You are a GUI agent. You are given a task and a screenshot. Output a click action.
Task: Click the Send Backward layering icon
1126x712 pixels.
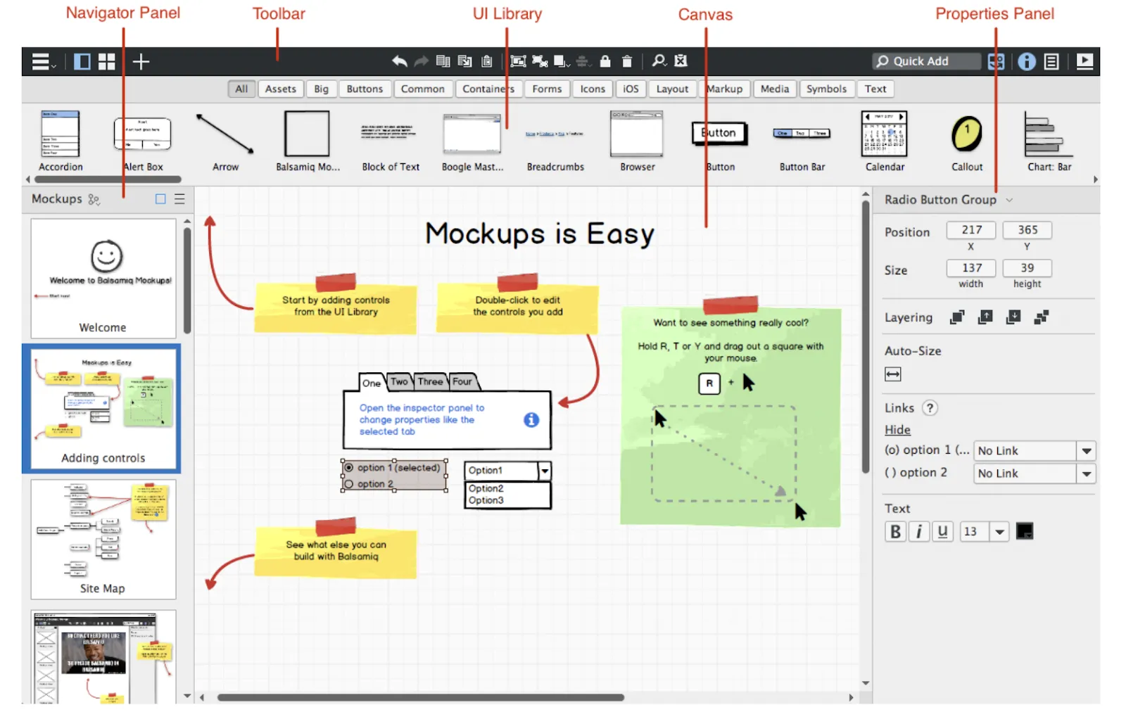coord(1013,317)
